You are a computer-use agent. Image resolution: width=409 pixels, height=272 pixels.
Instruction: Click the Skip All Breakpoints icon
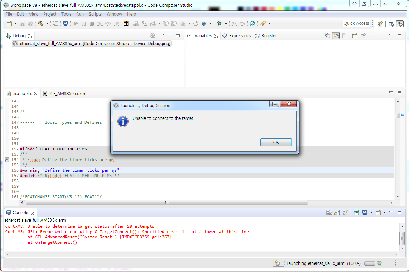(252, 23)
